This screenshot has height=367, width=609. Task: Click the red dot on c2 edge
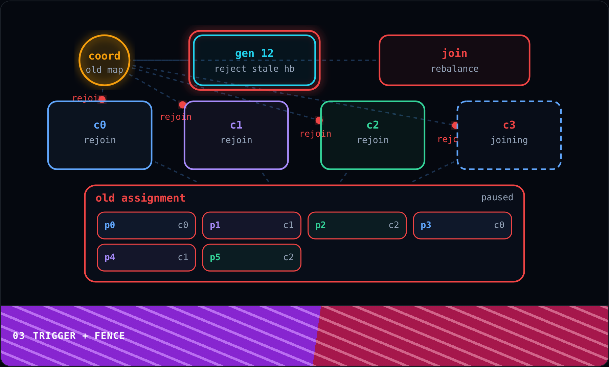coord(319,120)
